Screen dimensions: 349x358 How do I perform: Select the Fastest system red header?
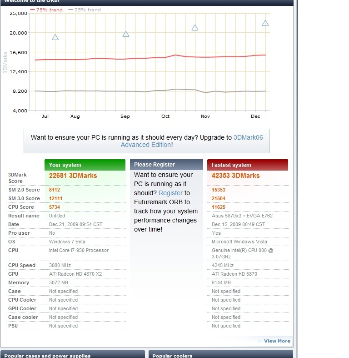coord(248,165)
